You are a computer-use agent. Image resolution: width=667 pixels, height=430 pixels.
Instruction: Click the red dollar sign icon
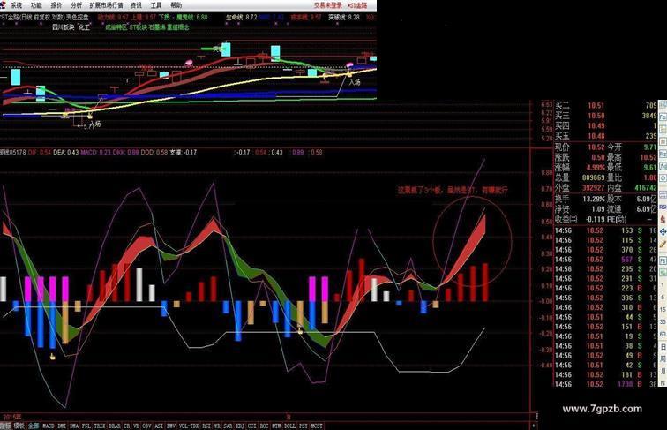pyautogui.click(x=663, y=219)
